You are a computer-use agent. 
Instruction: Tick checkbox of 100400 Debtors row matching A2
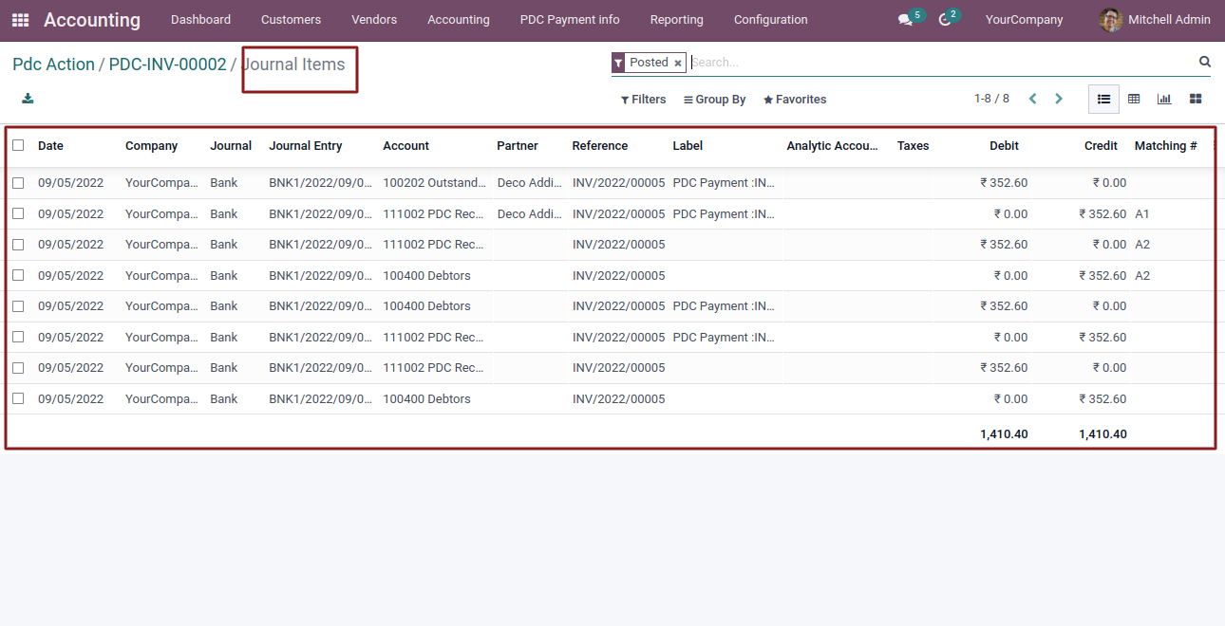(x=18, y=276)
